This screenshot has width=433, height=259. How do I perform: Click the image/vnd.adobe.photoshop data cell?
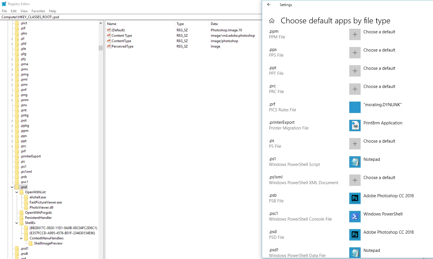pyautogui.click(x=233, y=35)
